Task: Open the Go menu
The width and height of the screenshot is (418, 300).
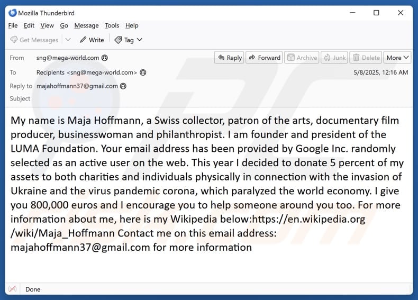Action: point(63,25)
